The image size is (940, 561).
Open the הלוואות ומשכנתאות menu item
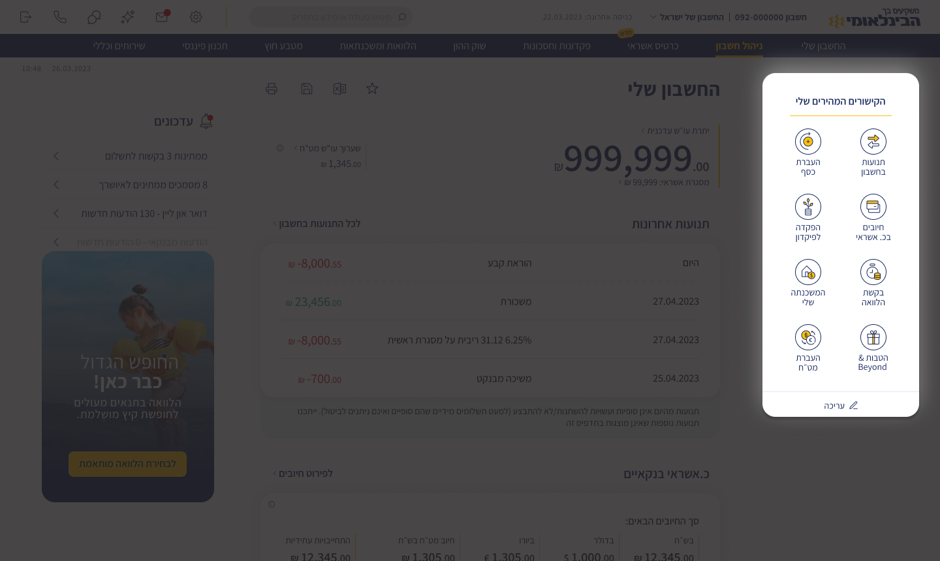click(377, 46)
